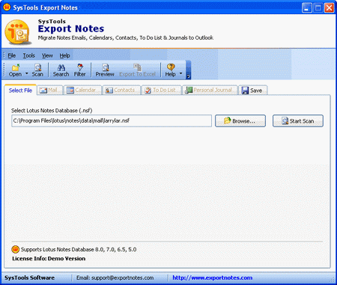The width and height of the screenshot is (337, 285).
Task: Click the Preview toolbar icon
Action: (x=105, y=67)
